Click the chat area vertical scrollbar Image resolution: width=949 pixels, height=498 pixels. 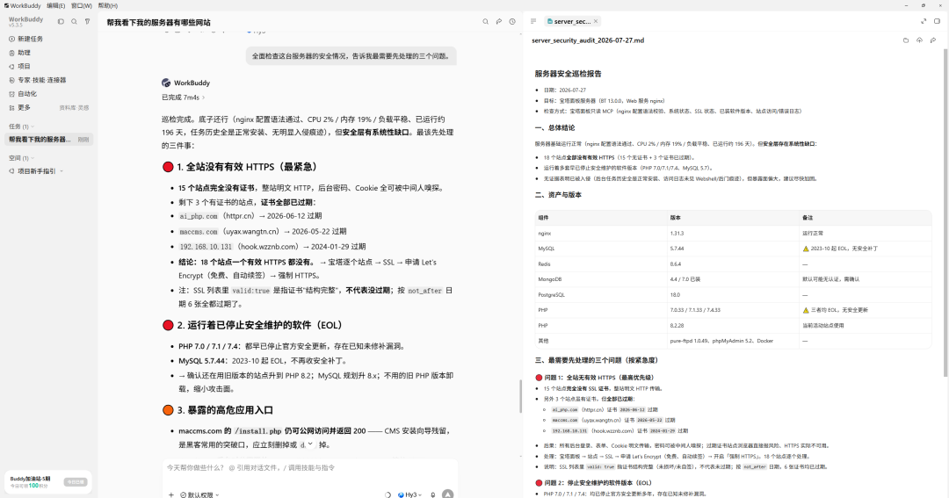pos(520,396)
